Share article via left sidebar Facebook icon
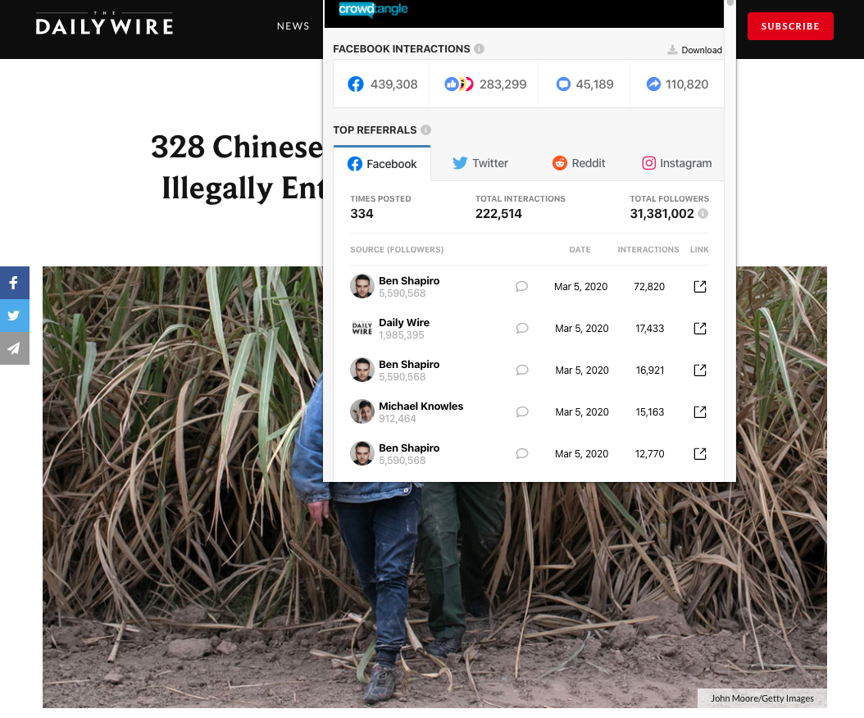Image resolution: width=864 pixels, height=718 pixels. click(x=14, y=283)
